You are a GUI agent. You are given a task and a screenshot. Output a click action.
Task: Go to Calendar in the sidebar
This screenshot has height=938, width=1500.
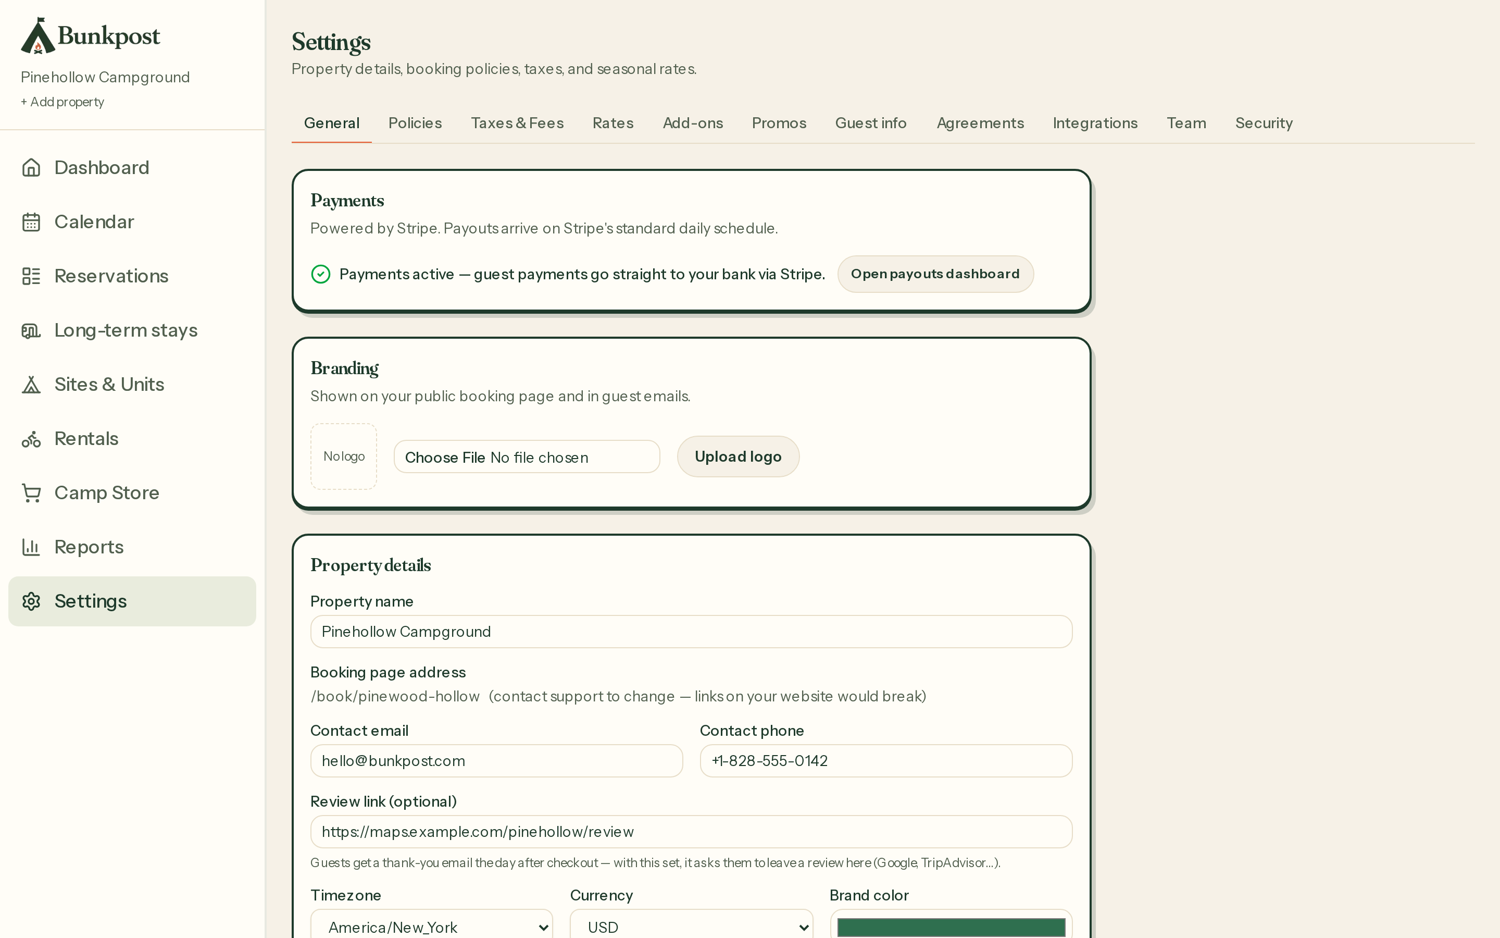point(132,222)
